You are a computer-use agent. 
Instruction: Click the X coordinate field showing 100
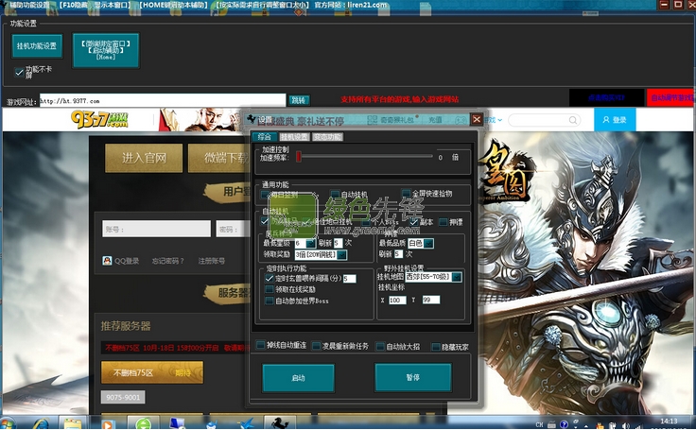tap(397, 301)
